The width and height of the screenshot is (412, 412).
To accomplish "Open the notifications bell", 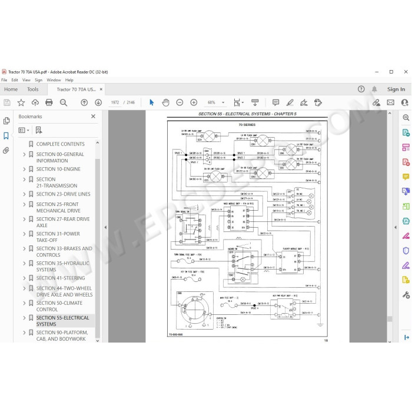I will coord(374,89).
